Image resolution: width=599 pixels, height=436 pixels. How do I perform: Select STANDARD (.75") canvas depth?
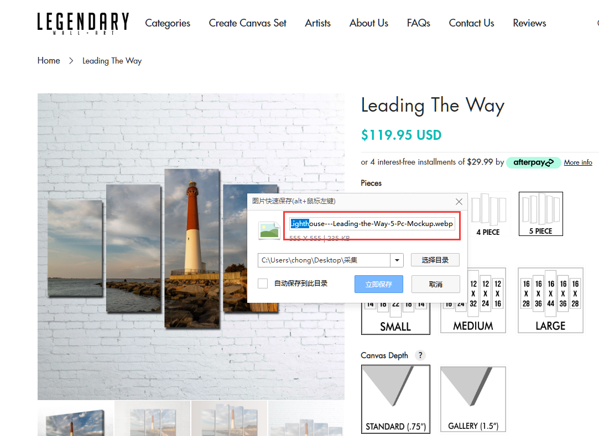pyautogui.click(x=395, y=399)
